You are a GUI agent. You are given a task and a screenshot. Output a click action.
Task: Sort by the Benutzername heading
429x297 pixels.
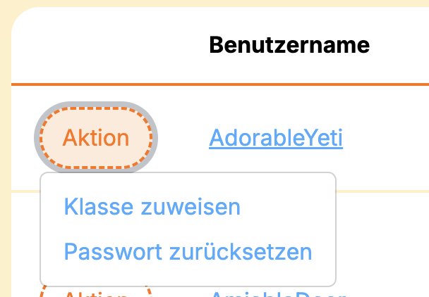289,46
